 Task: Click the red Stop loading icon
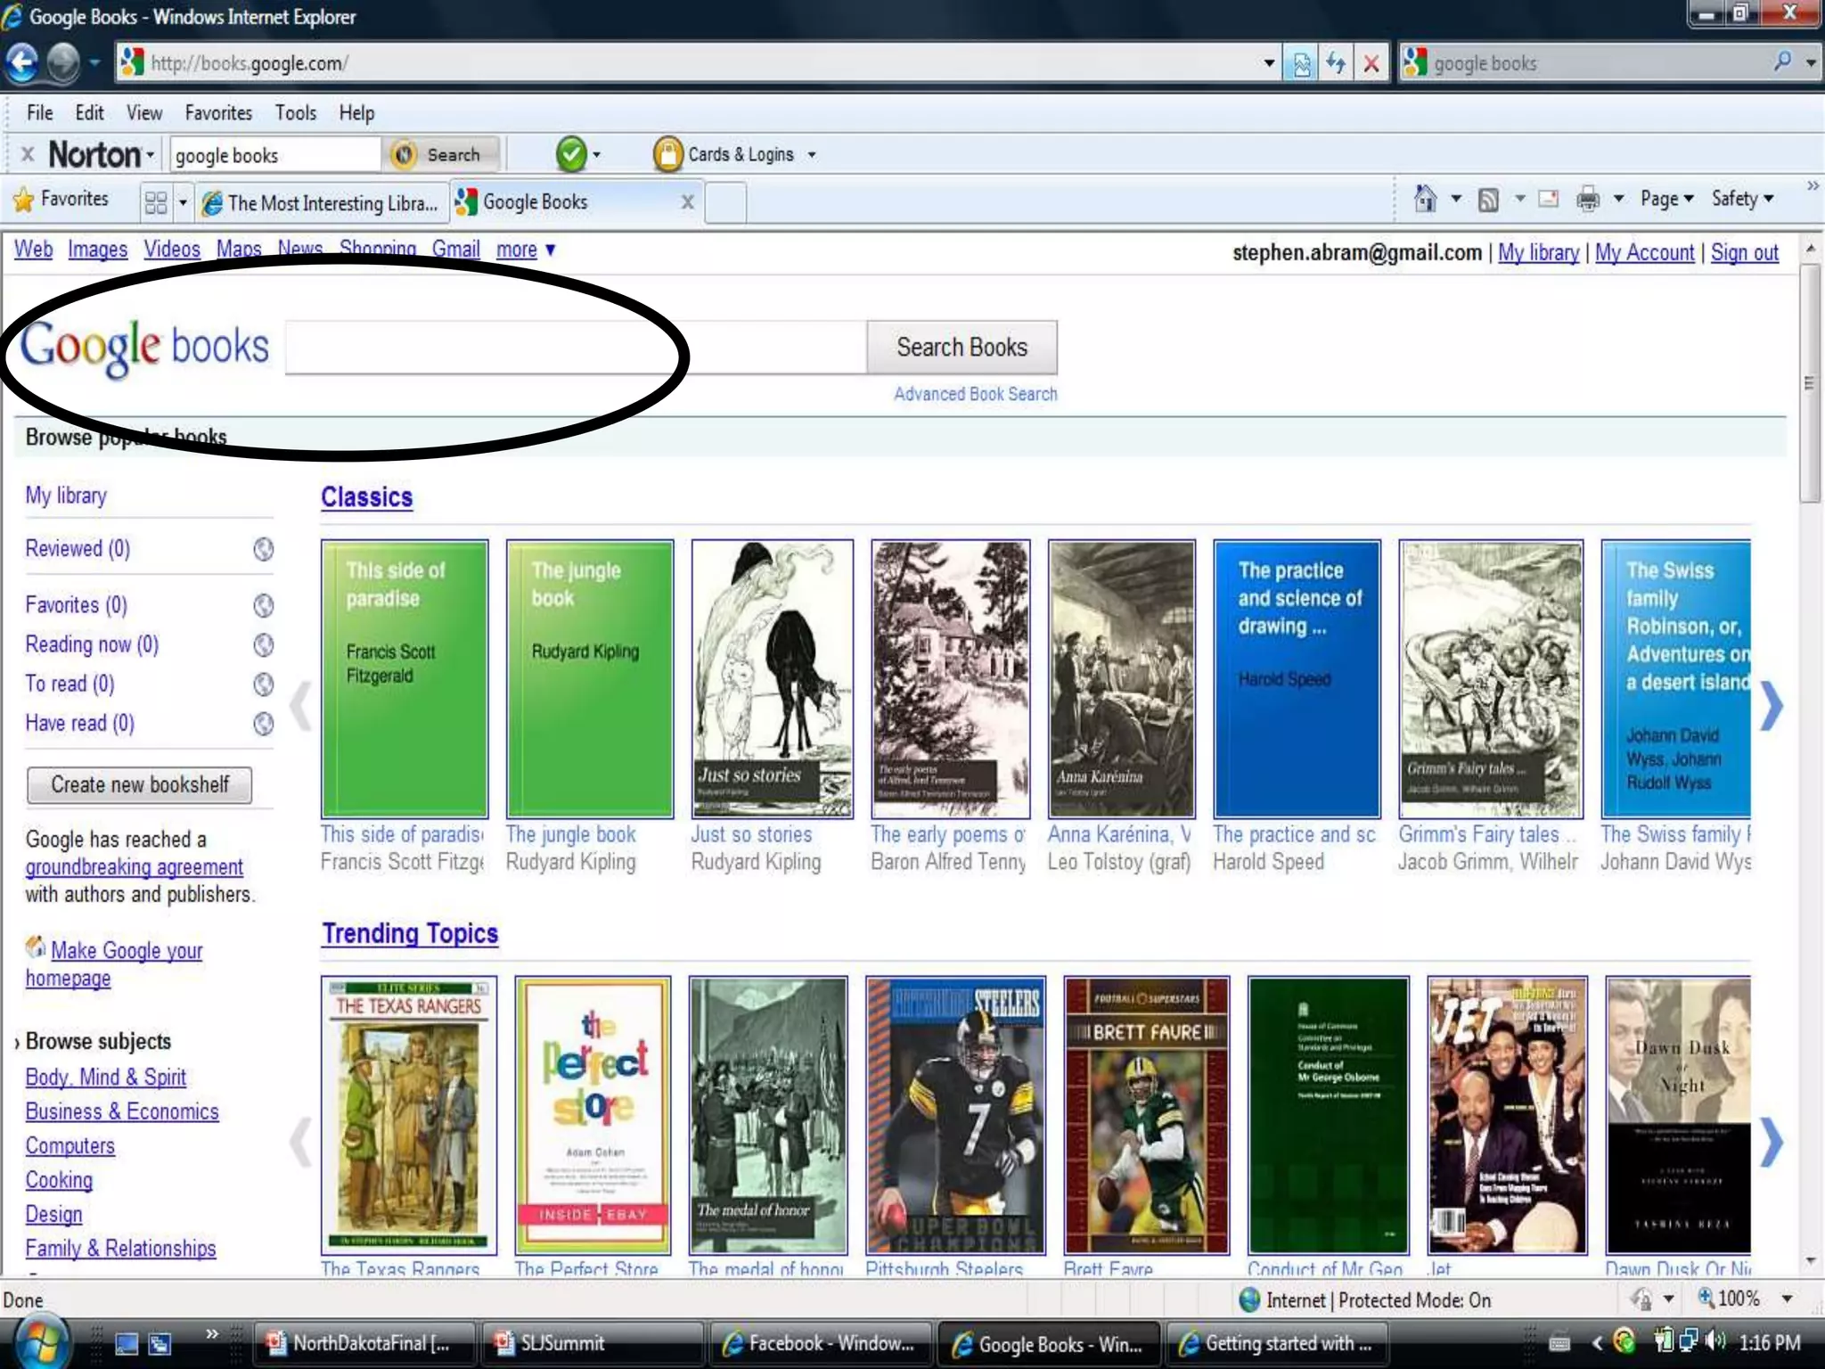click(1371, 63)
